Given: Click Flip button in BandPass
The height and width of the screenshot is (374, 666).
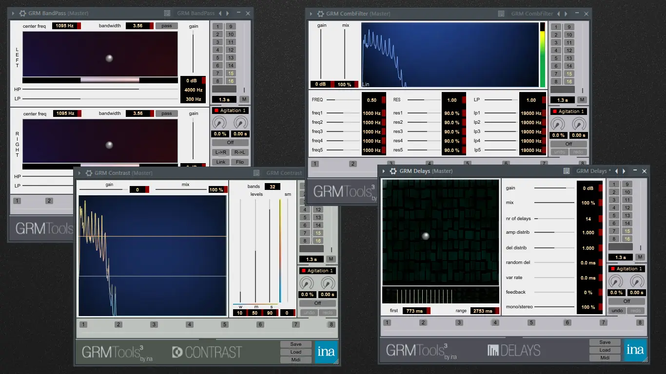Looking at the screenshot, I should click(x=239, y=162).
